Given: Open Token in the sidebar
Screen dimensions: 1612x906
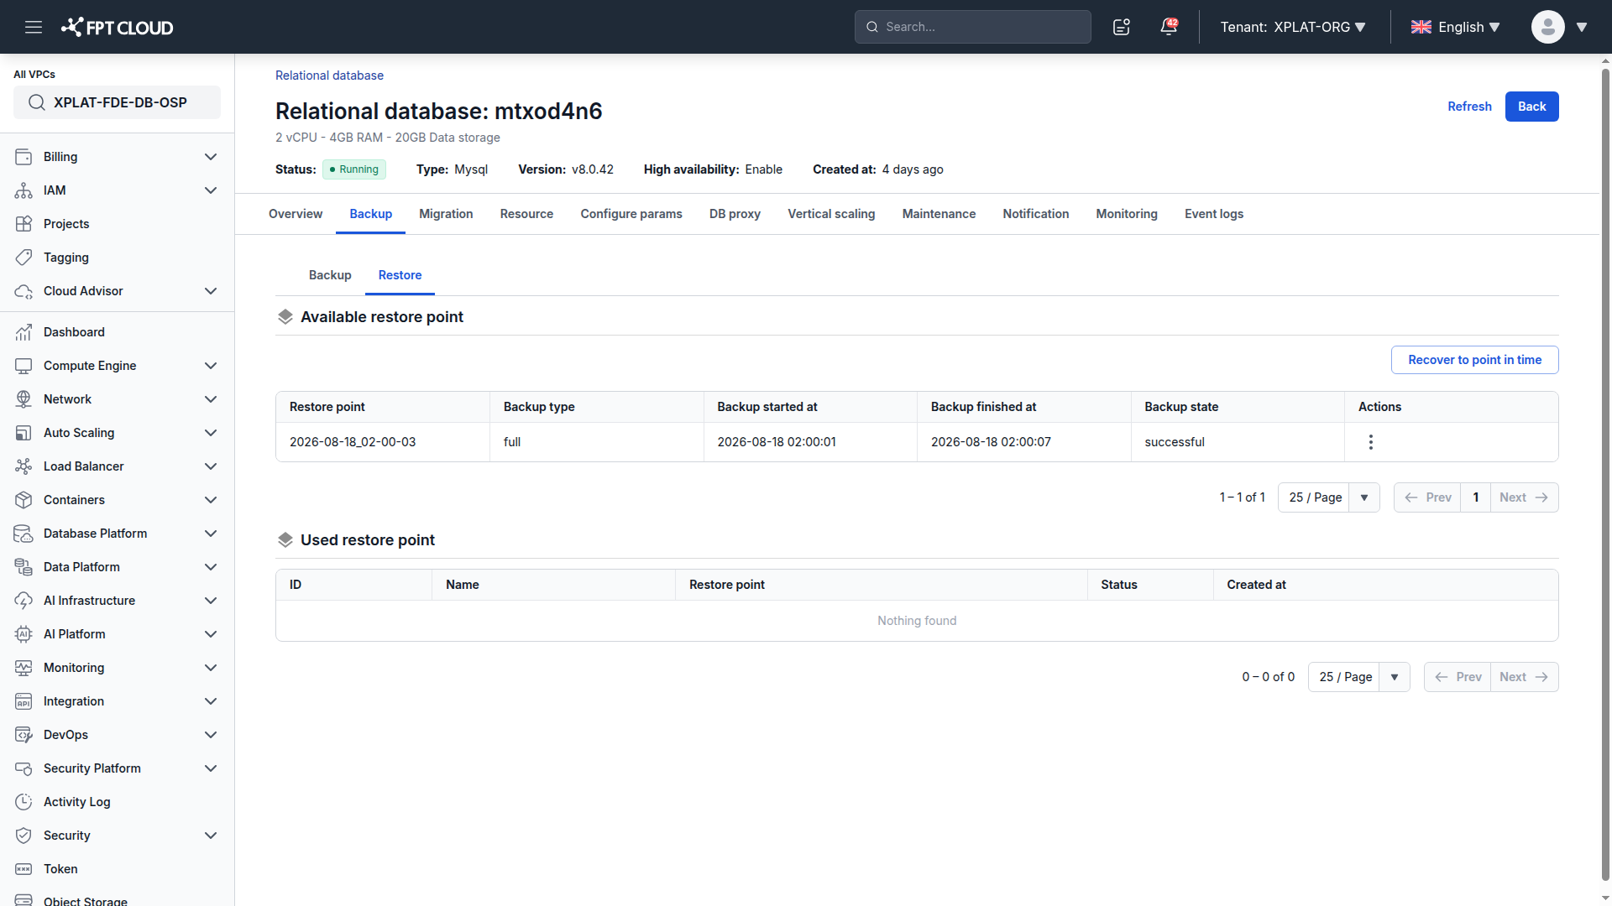Looking at the screenshot, I should [60, 869].
